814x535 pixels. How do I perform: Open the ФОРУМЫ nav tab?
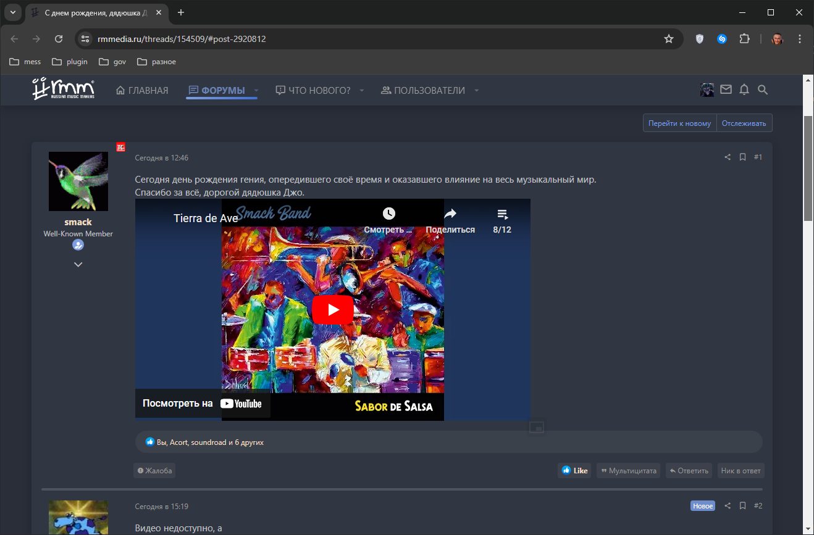pos(217,91)
